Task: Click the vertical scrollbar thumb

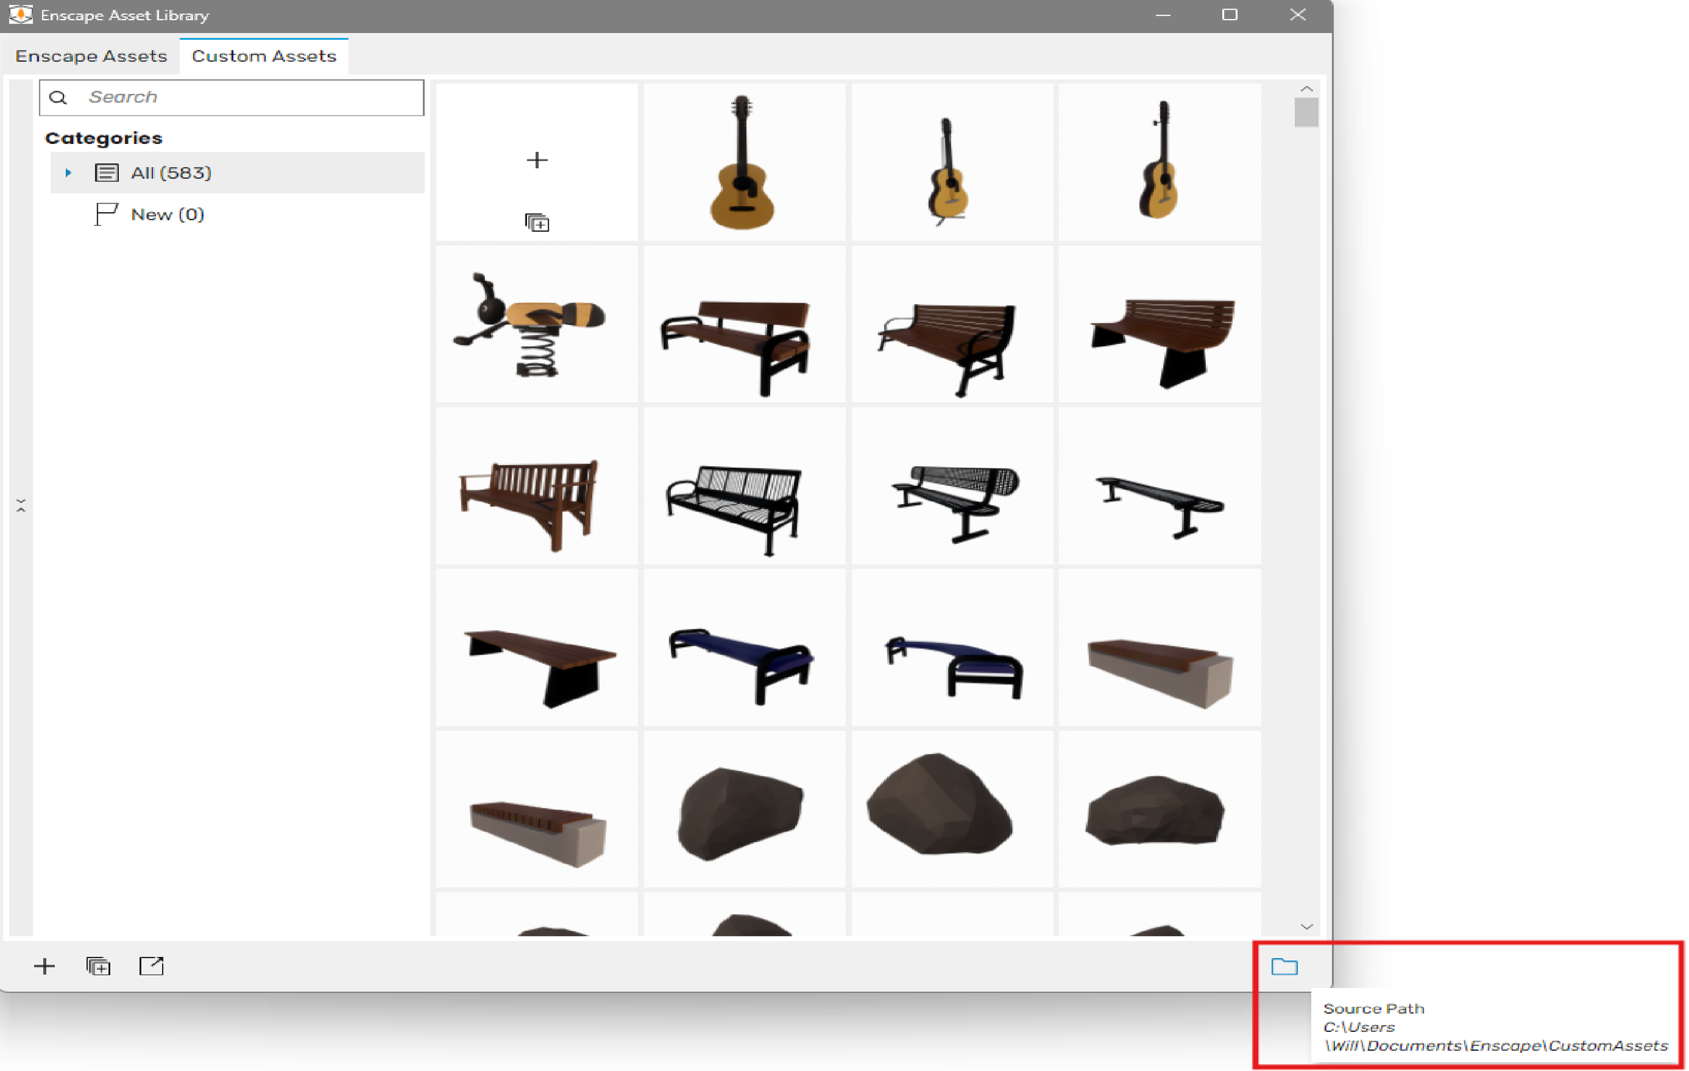Action: click(1306, 112)
